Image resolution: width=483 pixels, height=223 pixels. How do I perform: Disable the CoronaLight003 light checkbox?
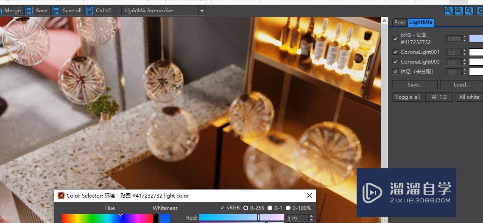396,61
